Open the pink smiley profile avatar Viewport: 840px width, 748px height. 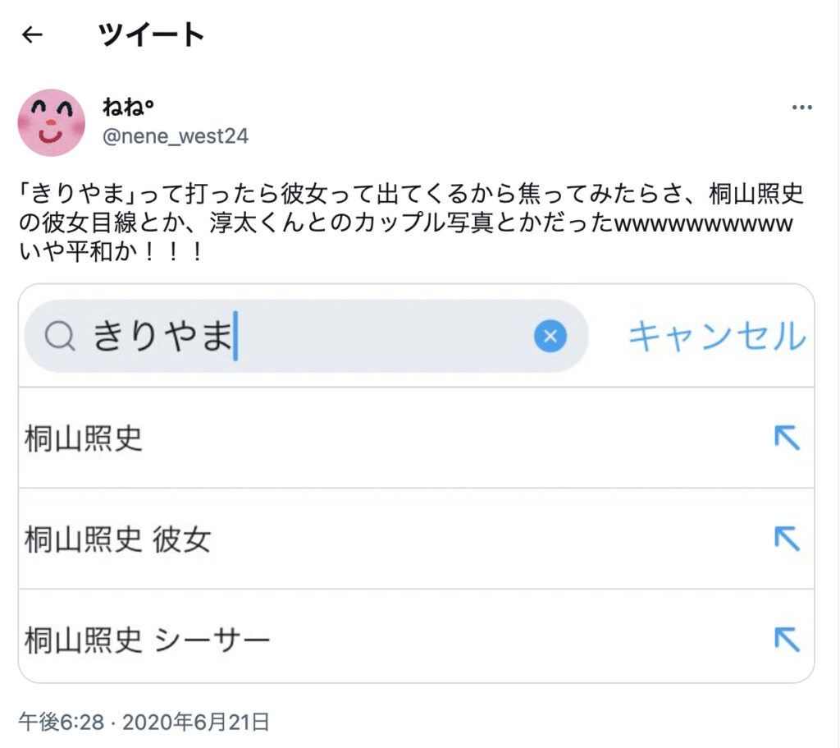click(x=52, y=123)
